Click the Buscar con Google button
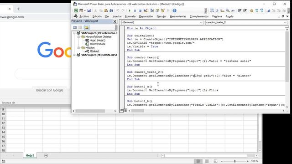 click(x=50, y=90)
